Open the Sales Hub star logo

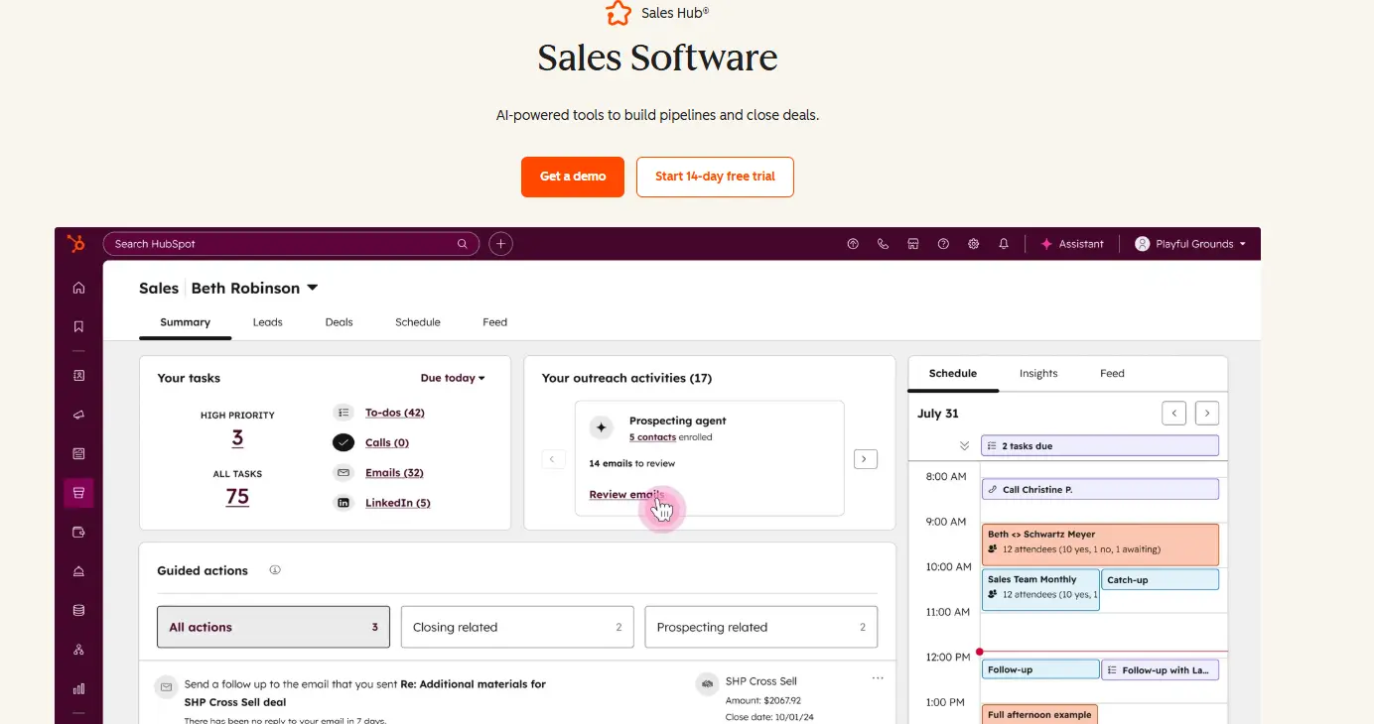click(x=618, y=13)
